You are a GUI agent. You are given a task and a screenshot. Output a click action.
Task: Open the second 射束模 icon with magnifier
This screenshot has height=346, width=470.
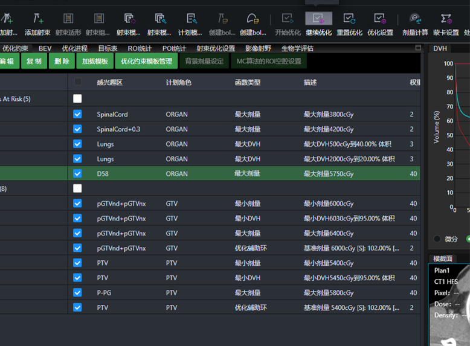(x=160, y=19)
